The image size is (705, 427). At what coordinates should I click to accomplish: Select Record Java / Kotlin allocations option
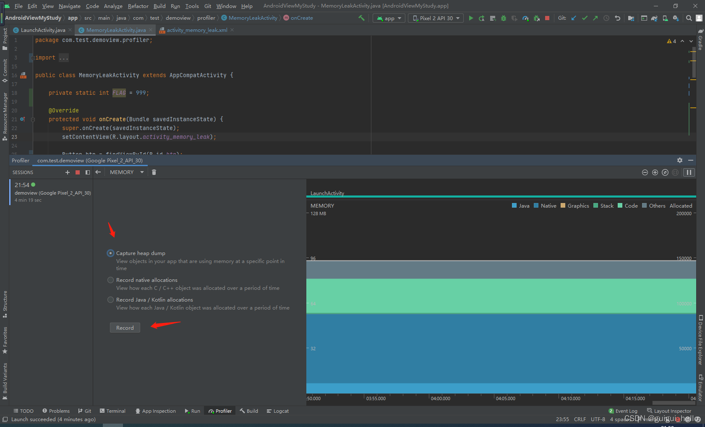(x=110, y=299)
